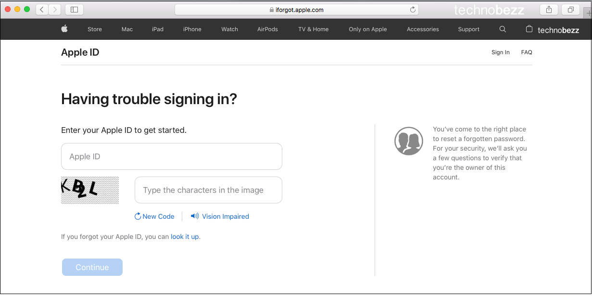The image size is (592, 296).
Task: Request a New Code for the captcha
Action: (x=158, y=216)
